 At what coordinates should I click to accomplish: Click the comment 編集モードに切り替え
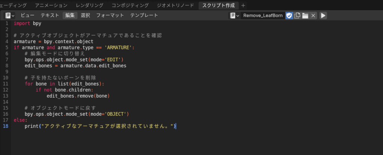click(x=55, y=54)
